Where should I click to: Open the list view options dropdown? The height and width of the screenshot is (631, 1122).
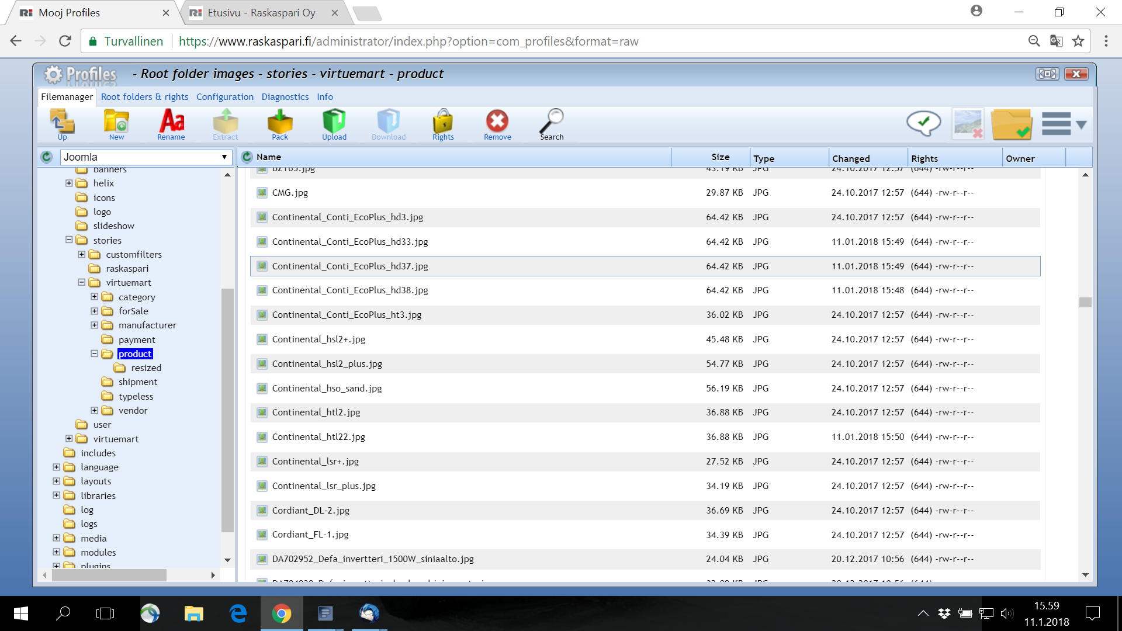point(1064,124)
